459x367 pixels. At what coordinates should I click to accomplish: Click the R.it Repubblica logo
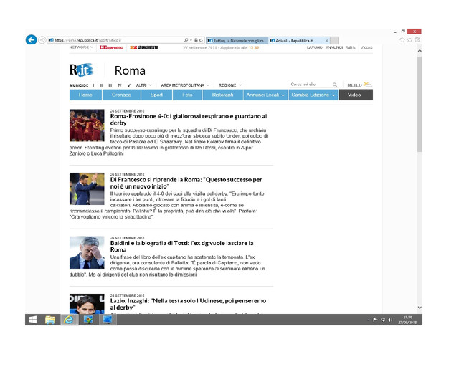pos(81,70)
